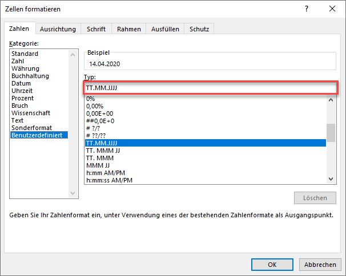Choose the 0,00E+00 format
The image size is (346, 276).
[206, 113]
